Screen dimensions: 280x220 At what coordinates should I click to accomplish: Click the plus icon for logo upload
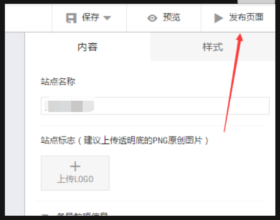click(75, 167)
